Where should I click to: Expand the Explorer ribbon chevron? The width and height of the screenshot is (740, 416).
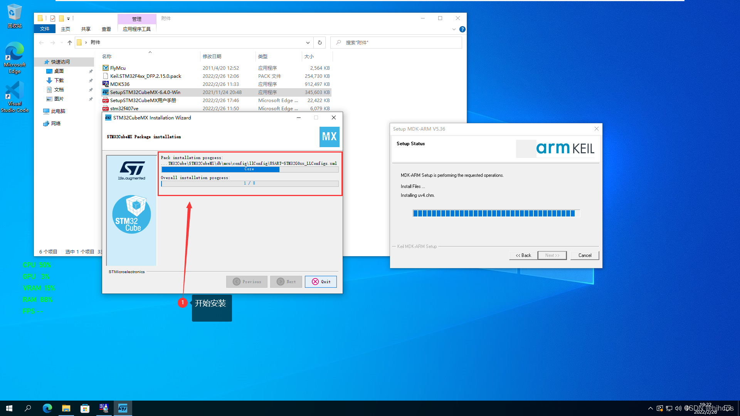[454, 29]
